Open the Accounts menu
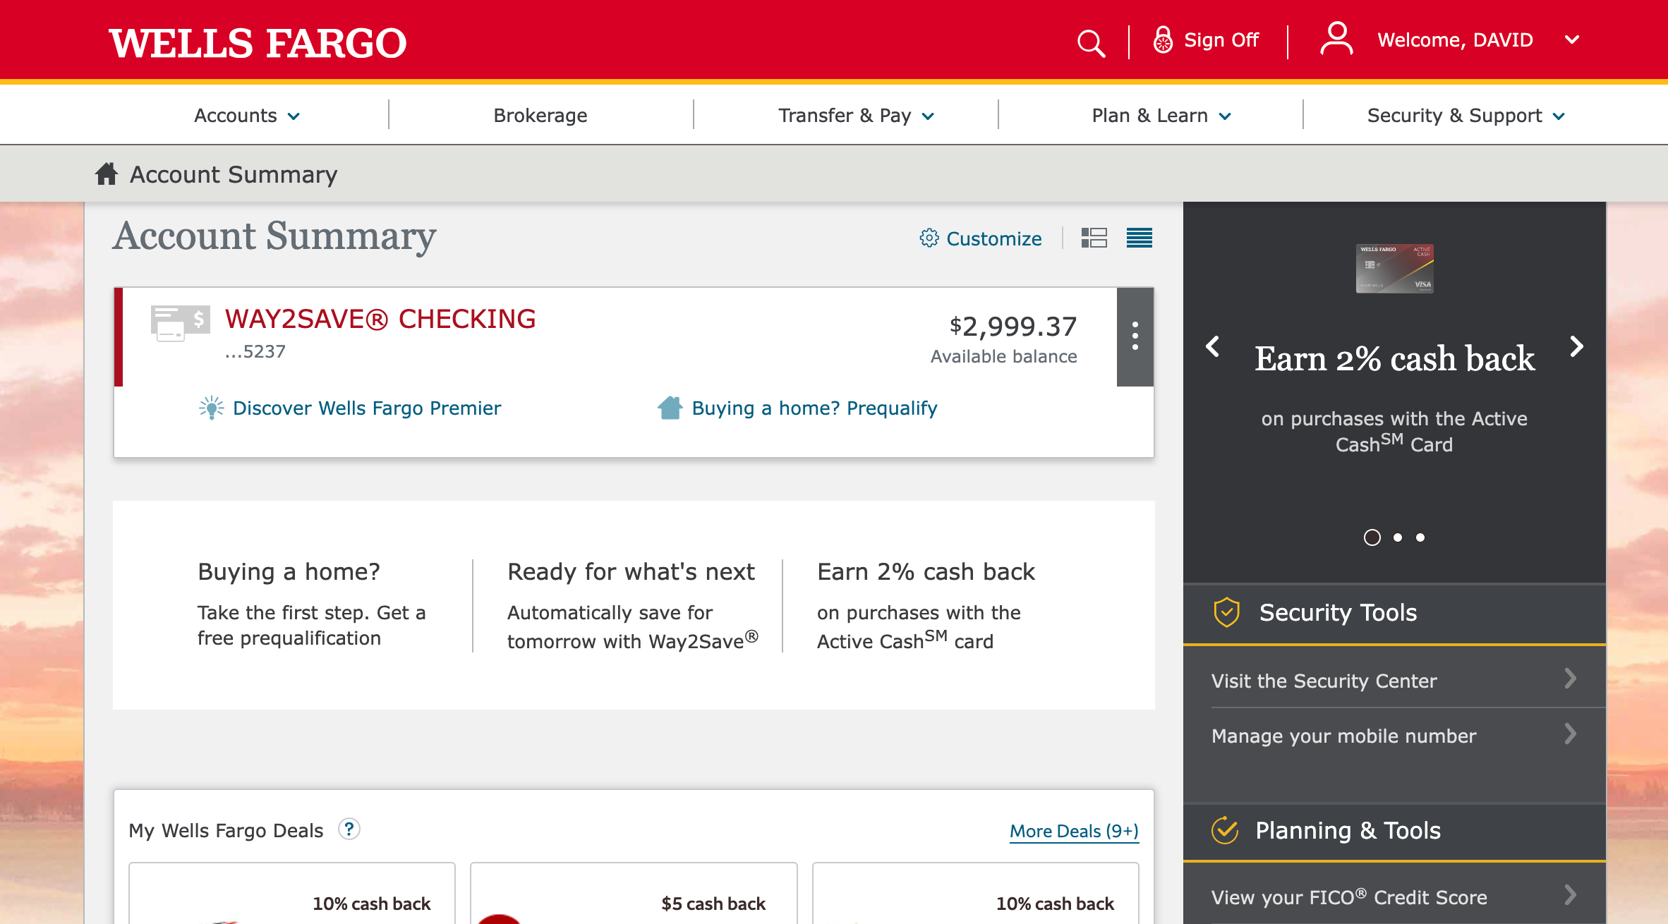Image resolution: width=1668 pixels, height=924 pixels. pos(247,115)
